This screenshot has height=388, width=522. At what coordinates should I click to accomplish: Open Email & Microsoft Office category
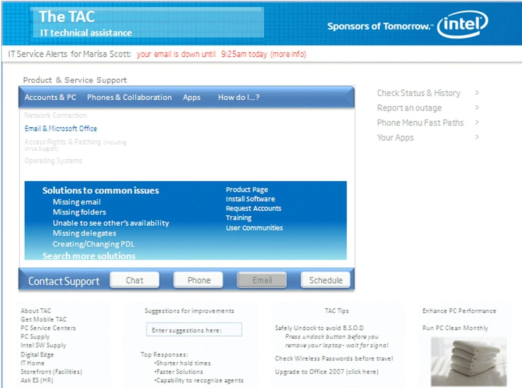(x=61, y=129)
